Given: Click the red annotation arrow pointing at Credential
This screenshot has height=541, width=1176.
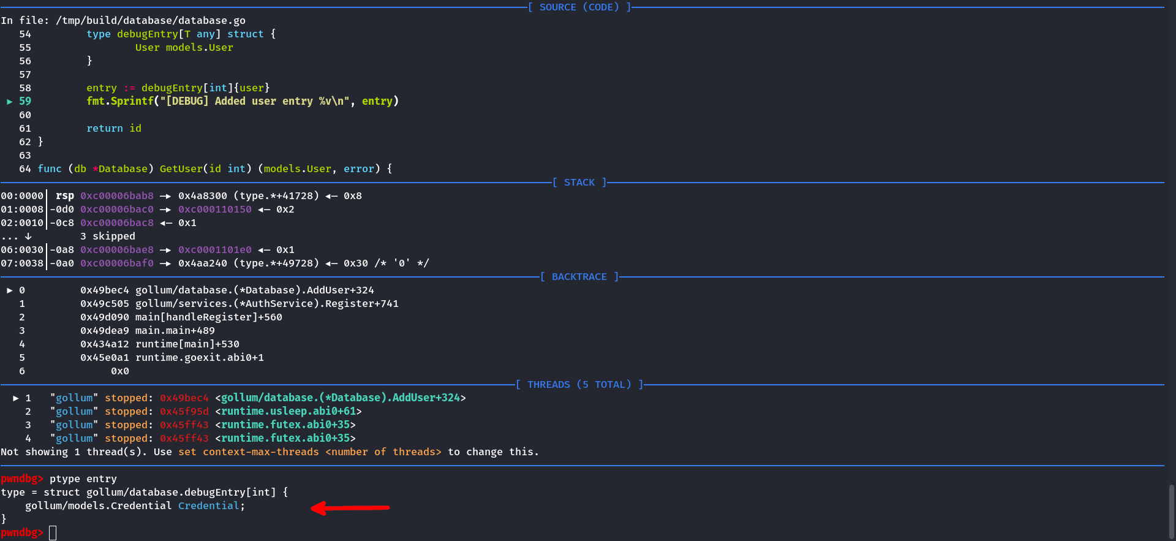Looking at the screenshot, I should 350,507.
